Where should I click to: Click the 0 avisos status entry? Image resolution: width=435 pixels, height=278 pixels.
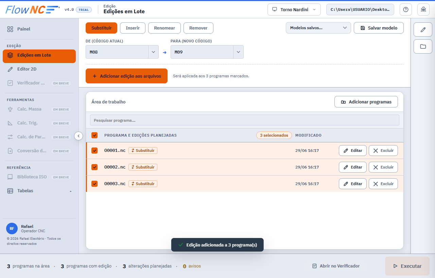(192, 266)
